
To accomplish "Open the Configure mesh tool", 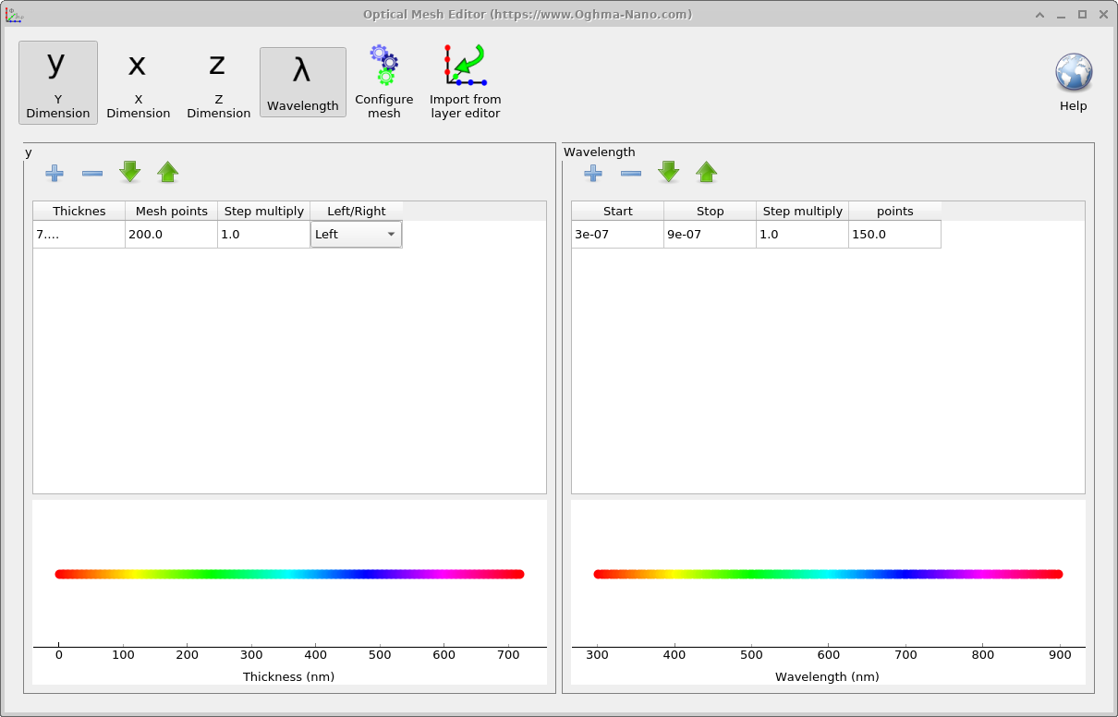I will pyautogui.click(x=383, y=81).
